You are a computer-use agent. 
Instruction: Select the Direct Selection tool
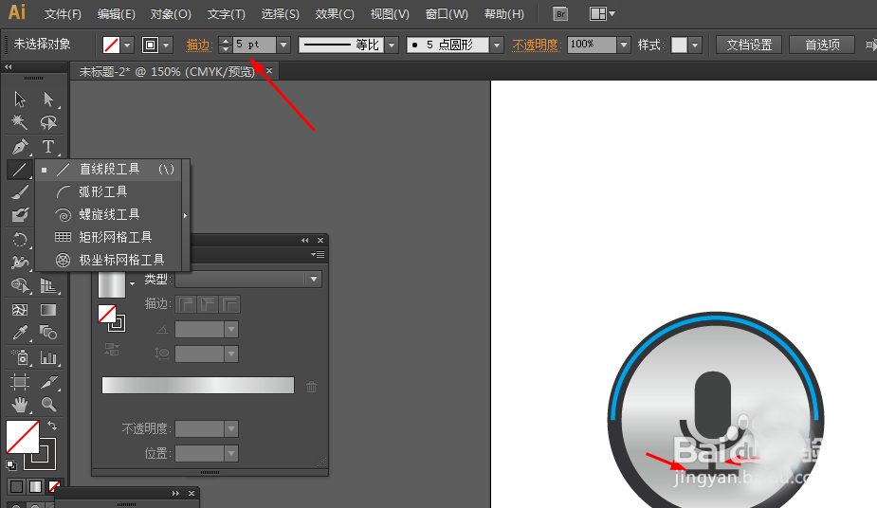[x=48, y=99]
